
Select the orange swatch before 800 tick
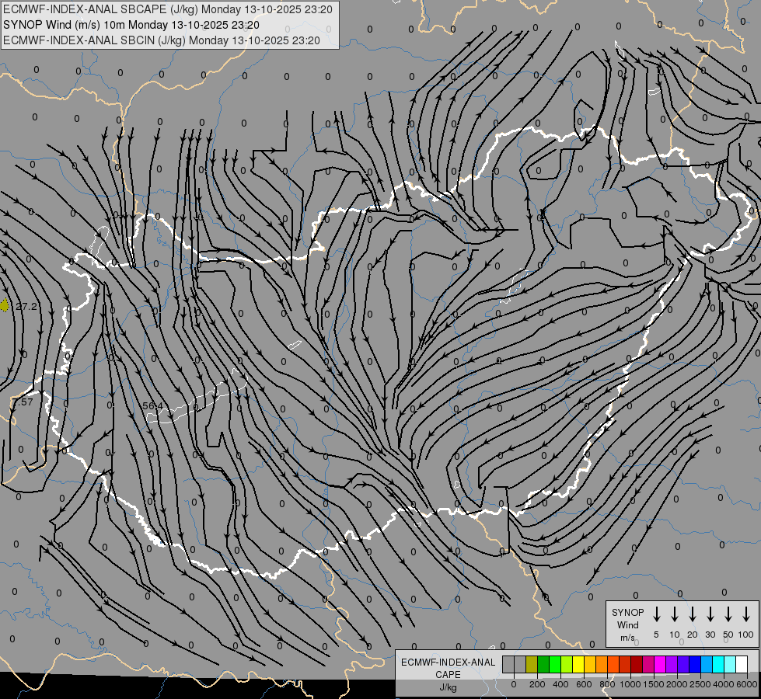pyautogui.click(x=602, y=664)
